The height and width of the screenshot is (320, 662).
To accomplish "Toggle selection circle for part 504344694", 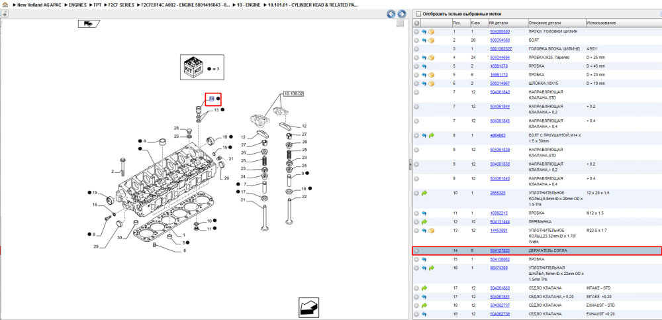I will coord(416,58).
